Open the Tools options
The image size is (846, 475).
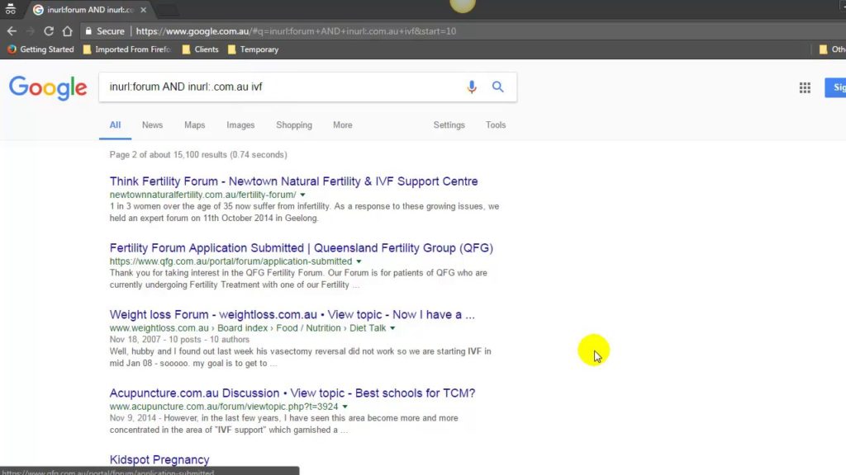(496, 125)
